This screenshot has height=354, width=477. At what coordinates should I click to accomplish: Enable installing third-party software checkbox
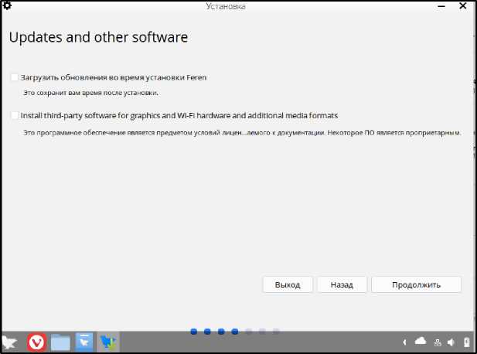pos(14,116)
